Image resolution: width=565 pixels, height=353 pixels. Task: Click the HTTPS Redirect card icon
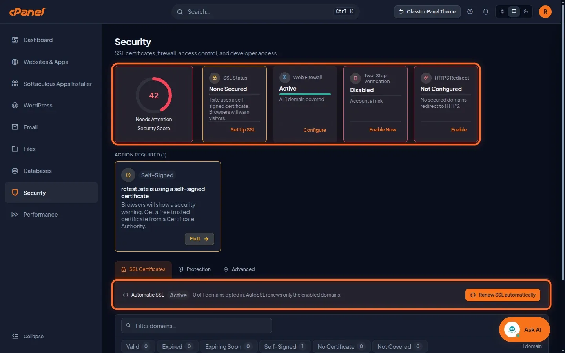[426, 78]
